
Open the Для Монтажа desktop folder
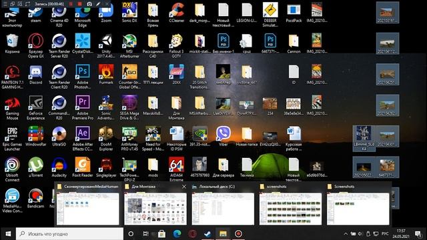pyautogui.click(x=176, y=108)
